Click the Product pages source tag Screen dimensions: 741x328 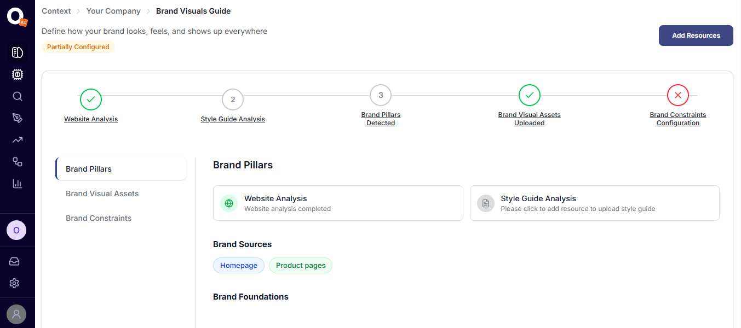(x=301, y=266)
